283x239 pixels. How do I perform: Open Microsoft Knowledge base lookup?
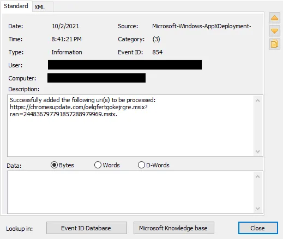tap(174, 228)
